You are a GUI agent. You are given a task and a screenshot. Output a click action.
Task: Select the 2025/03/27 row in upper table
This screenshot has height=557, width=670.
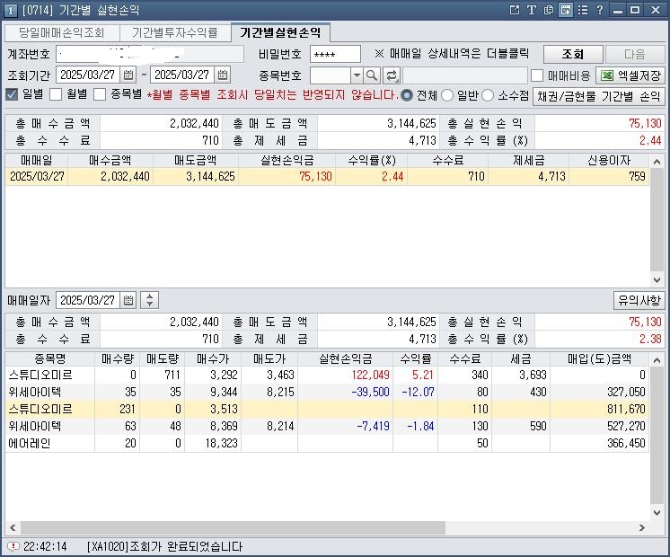[x=327, y=176]
